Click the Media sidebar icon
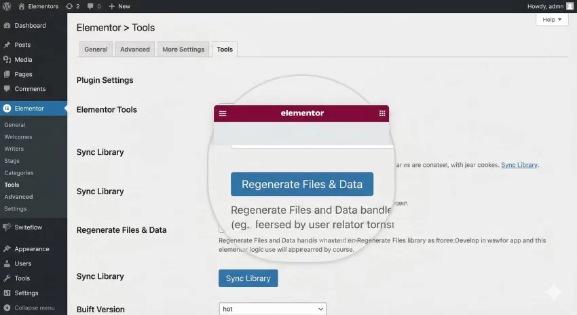 [x=7, y=60]
